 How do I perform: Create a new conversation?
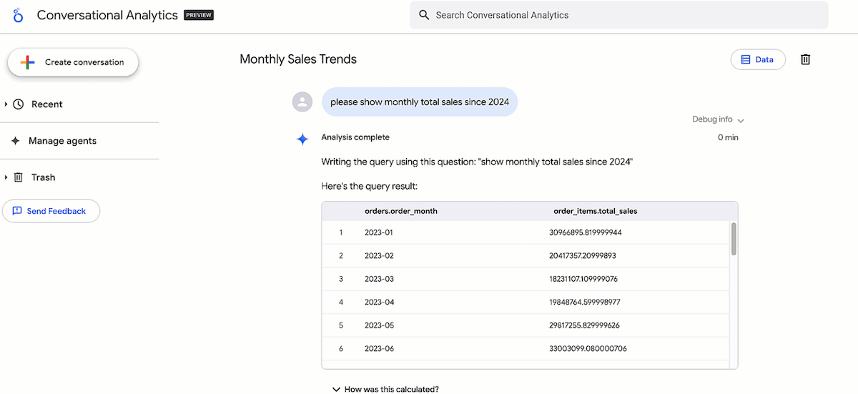[73, 62]
